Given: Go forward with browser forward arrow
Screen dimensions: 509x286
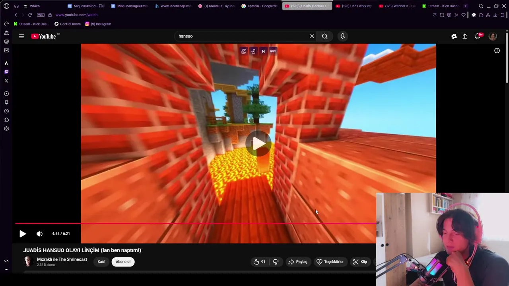Looking at the screenshot, I should point(23,15).
